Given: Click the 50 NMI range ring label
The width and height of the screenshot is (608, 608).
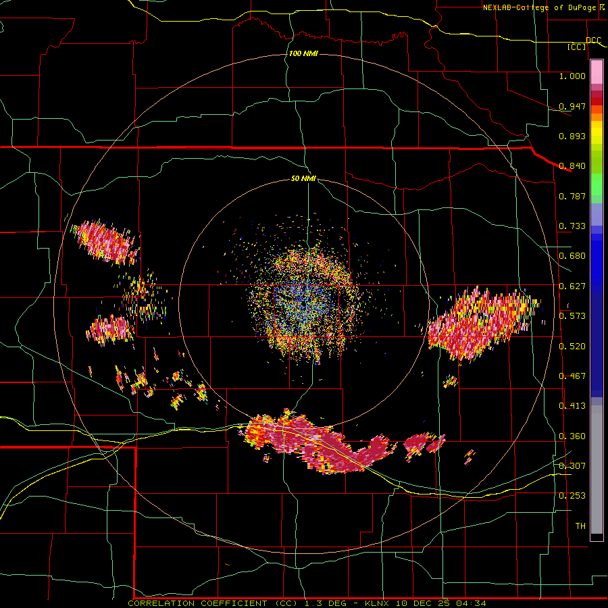Looking at the screenshot, I should click(303, 179).
